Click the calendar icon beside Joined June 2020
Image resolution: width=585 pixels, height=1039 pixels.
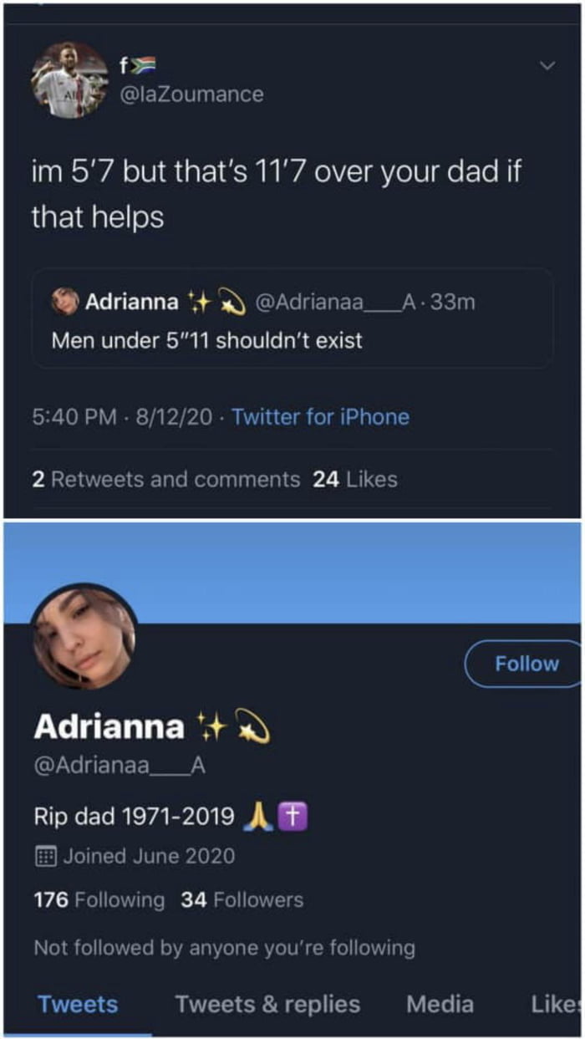click(45, 856)
